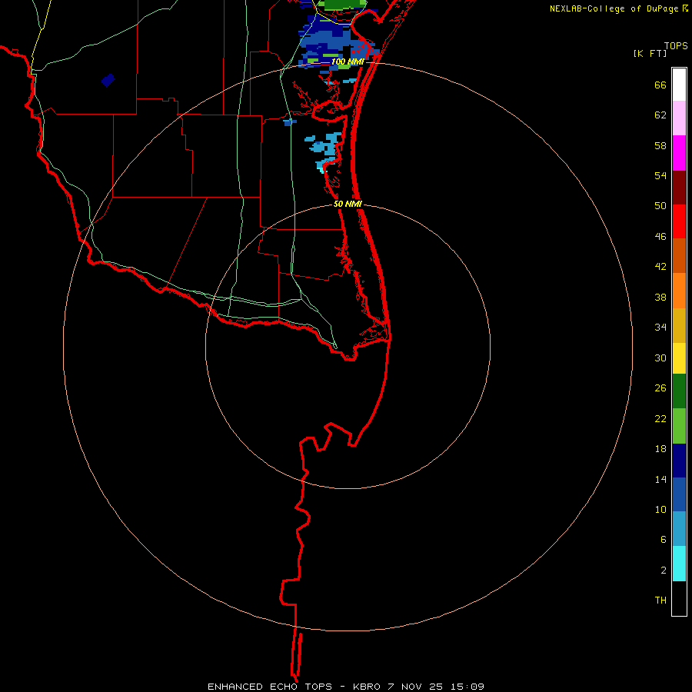
Task: Click the 15:09 timestamp in the caption
Action: tap(467, 687)
